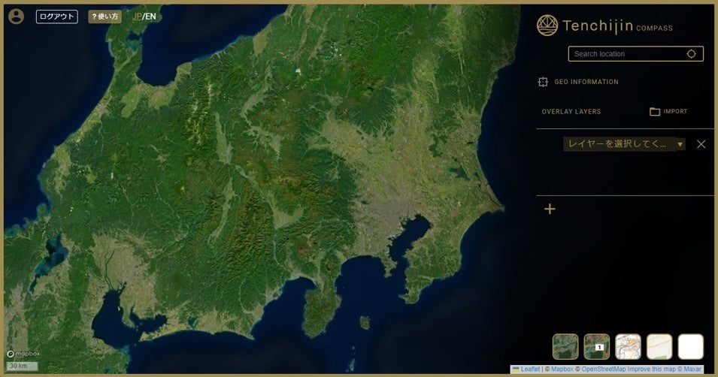Focus the Search location field
This screenshot has width=718, height=377.
(x=635, y=53)
